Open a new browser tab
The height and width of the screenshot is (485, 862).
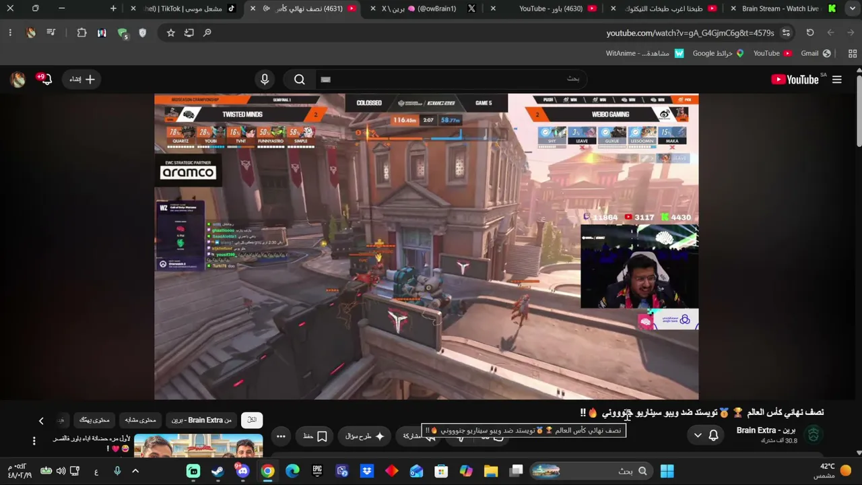113,9
